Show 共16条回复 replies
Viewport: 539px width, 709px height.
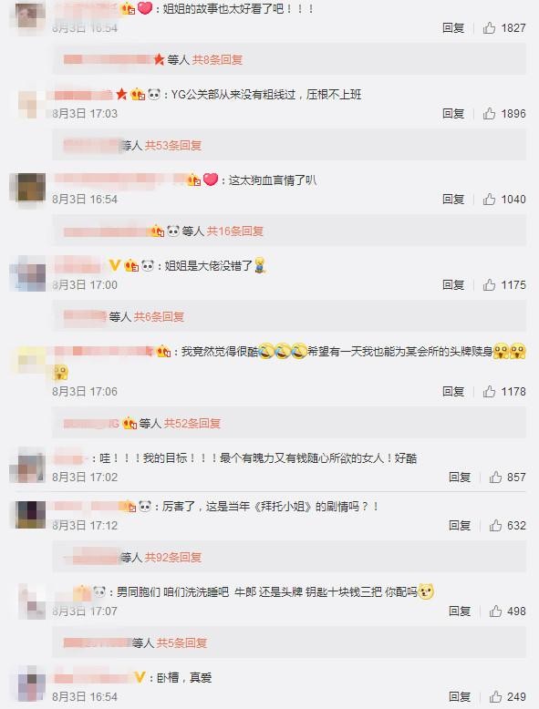tap(235, 231)
